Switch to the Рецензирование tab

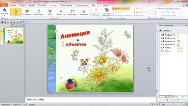[82, 5]
